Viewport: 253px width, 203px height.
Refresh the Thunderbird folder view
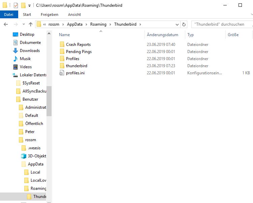(x=184, y=24)
